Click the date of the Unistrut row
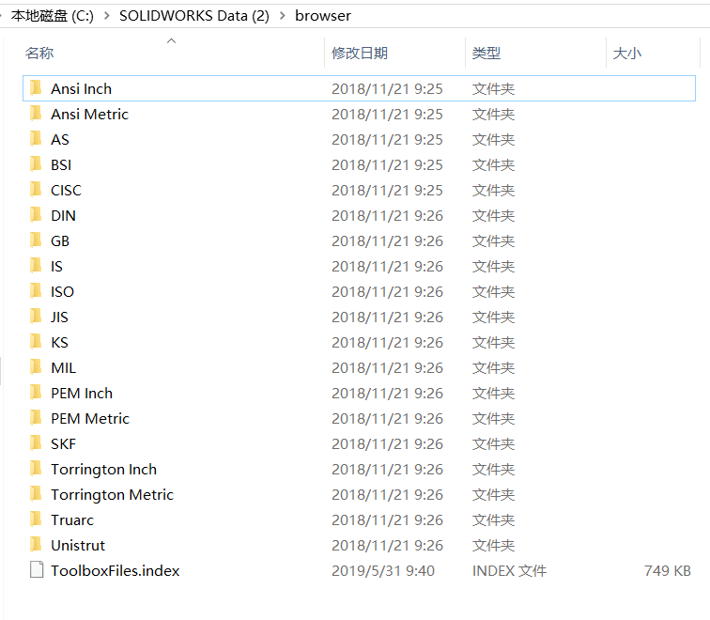Image resolution: width=710 pixels, height=620 pixels. tap(387, 545)
